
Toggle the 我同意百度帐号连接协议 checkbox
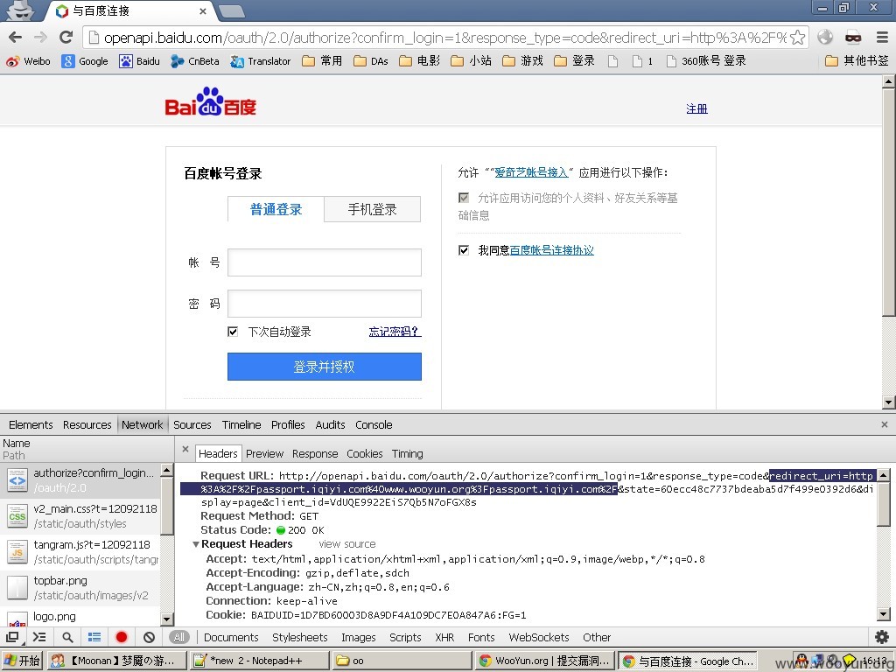[464, 250]
